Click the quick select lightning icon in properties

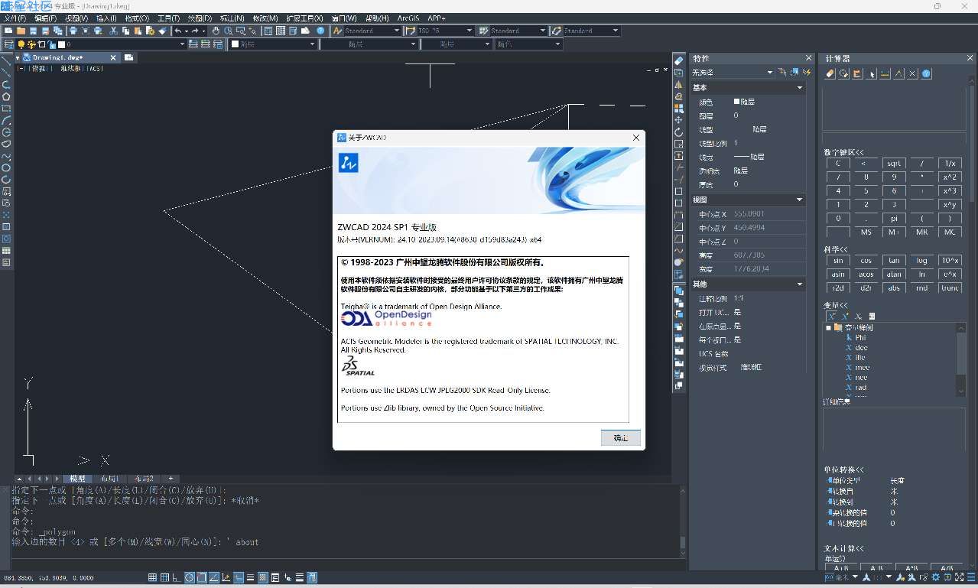coord(806,73)
